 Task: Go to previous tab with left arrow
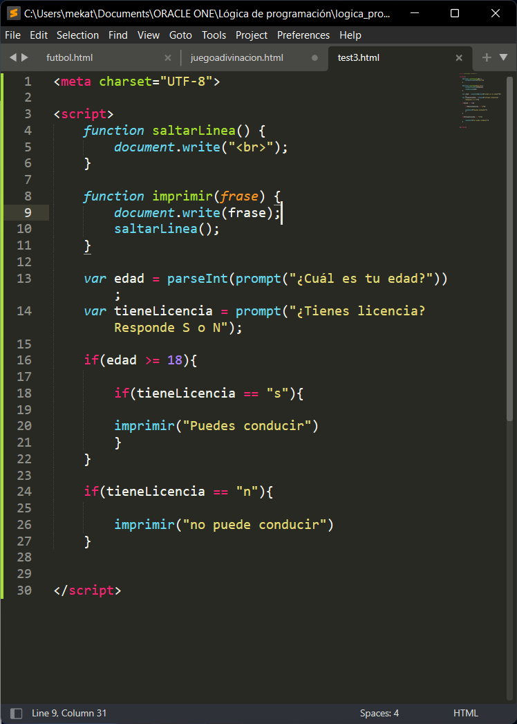click(13, 57)
